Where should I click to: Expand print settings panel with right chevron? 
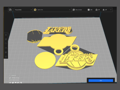pos(111,10)
